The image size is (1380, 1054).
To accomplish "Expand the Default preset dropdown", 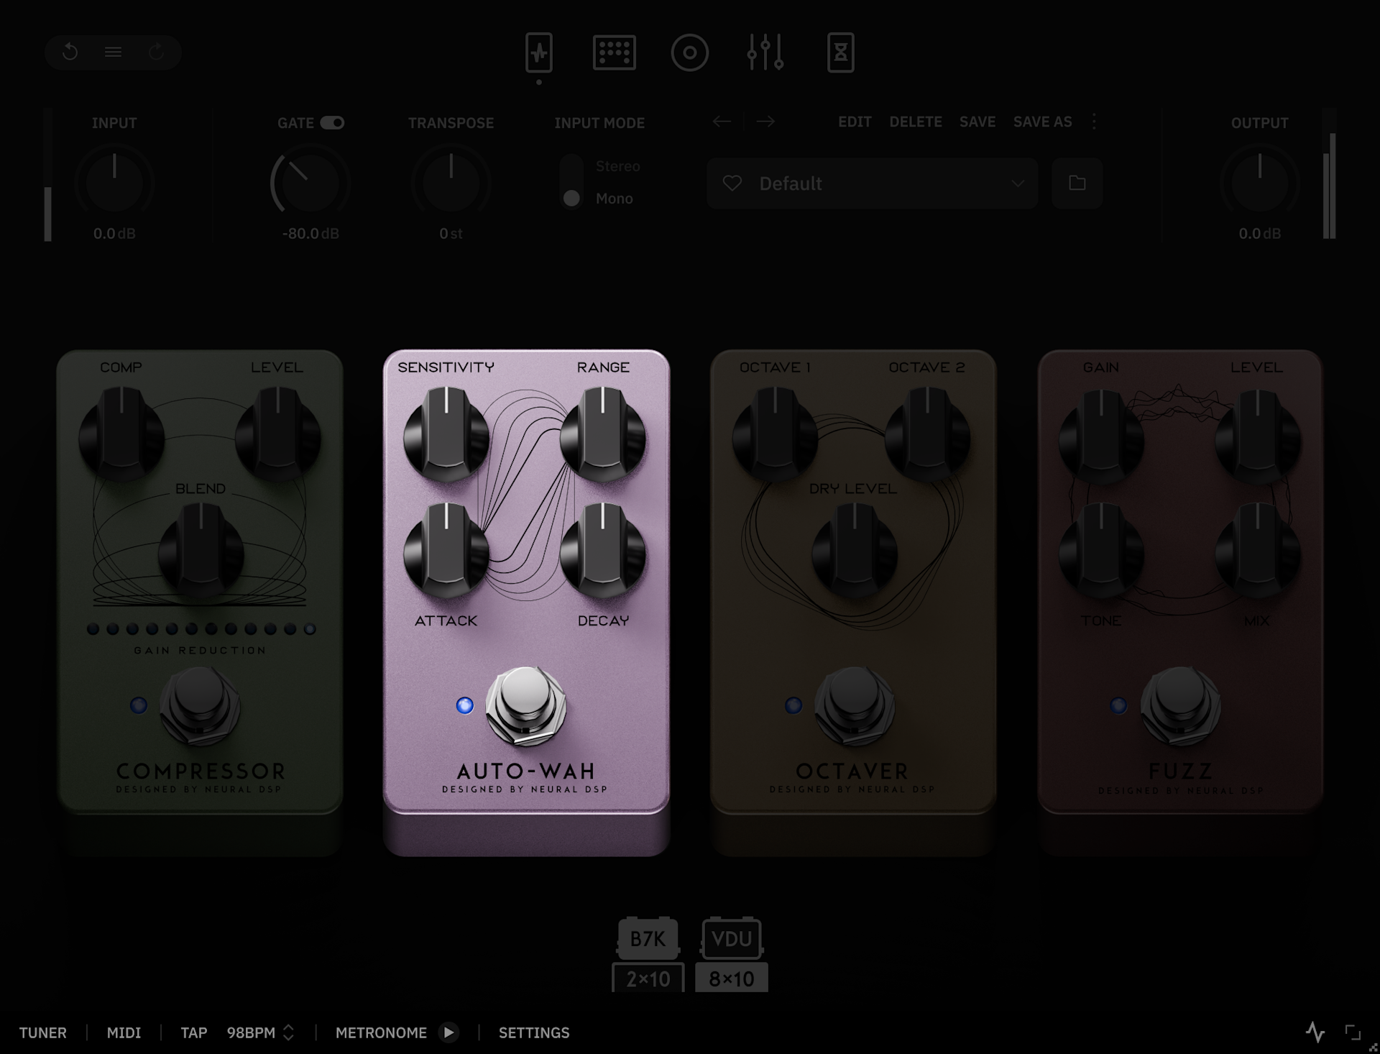I will pyautogui.click(x=1018, y=183).
